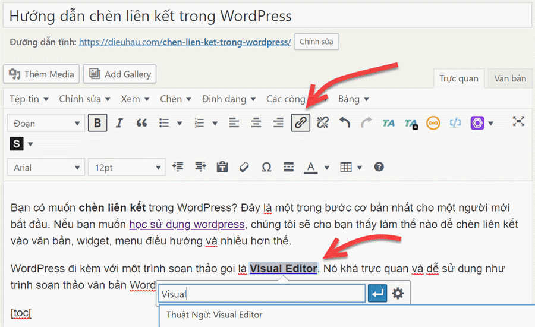Image resolution: width=535 pixels, height=327 pixels.
Task: Apply numbered list formatting
Action: click(199, 123)
